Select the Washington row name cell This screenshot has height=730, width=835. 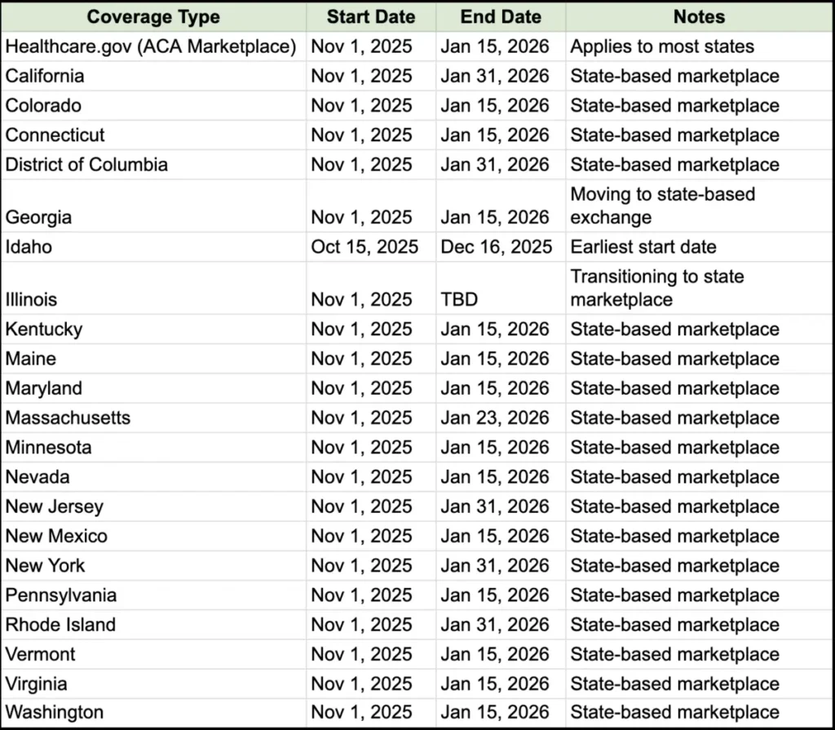pyautogui.click(x=153, y=712)
